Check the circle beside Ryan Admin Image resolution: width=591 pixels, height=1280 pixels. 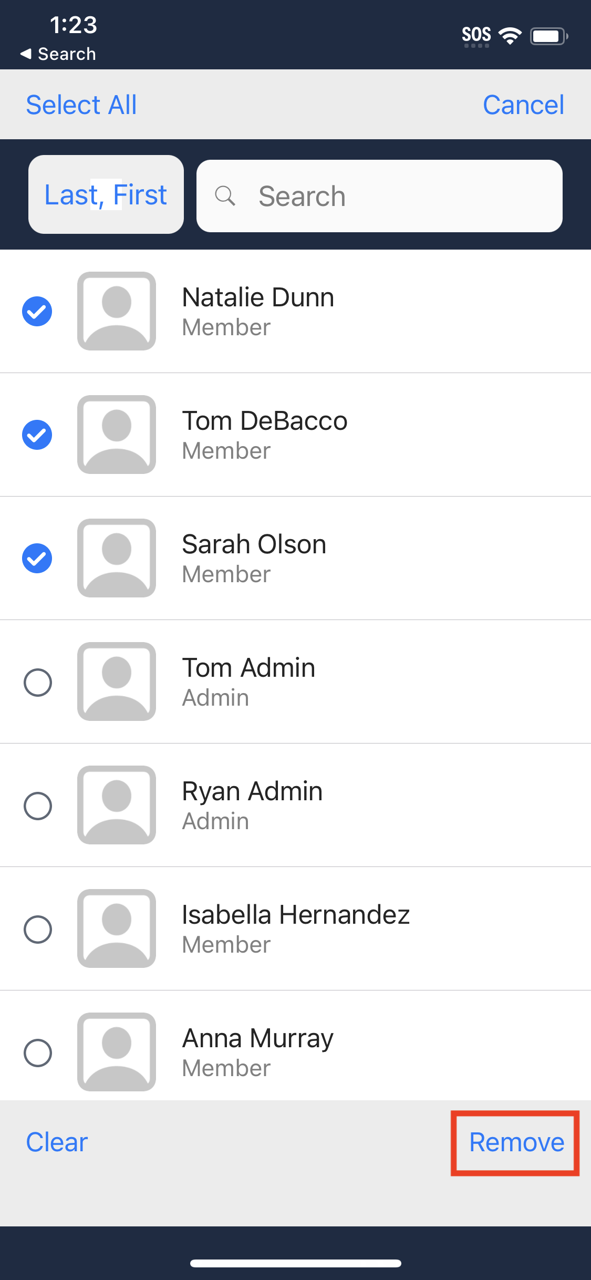38,806
